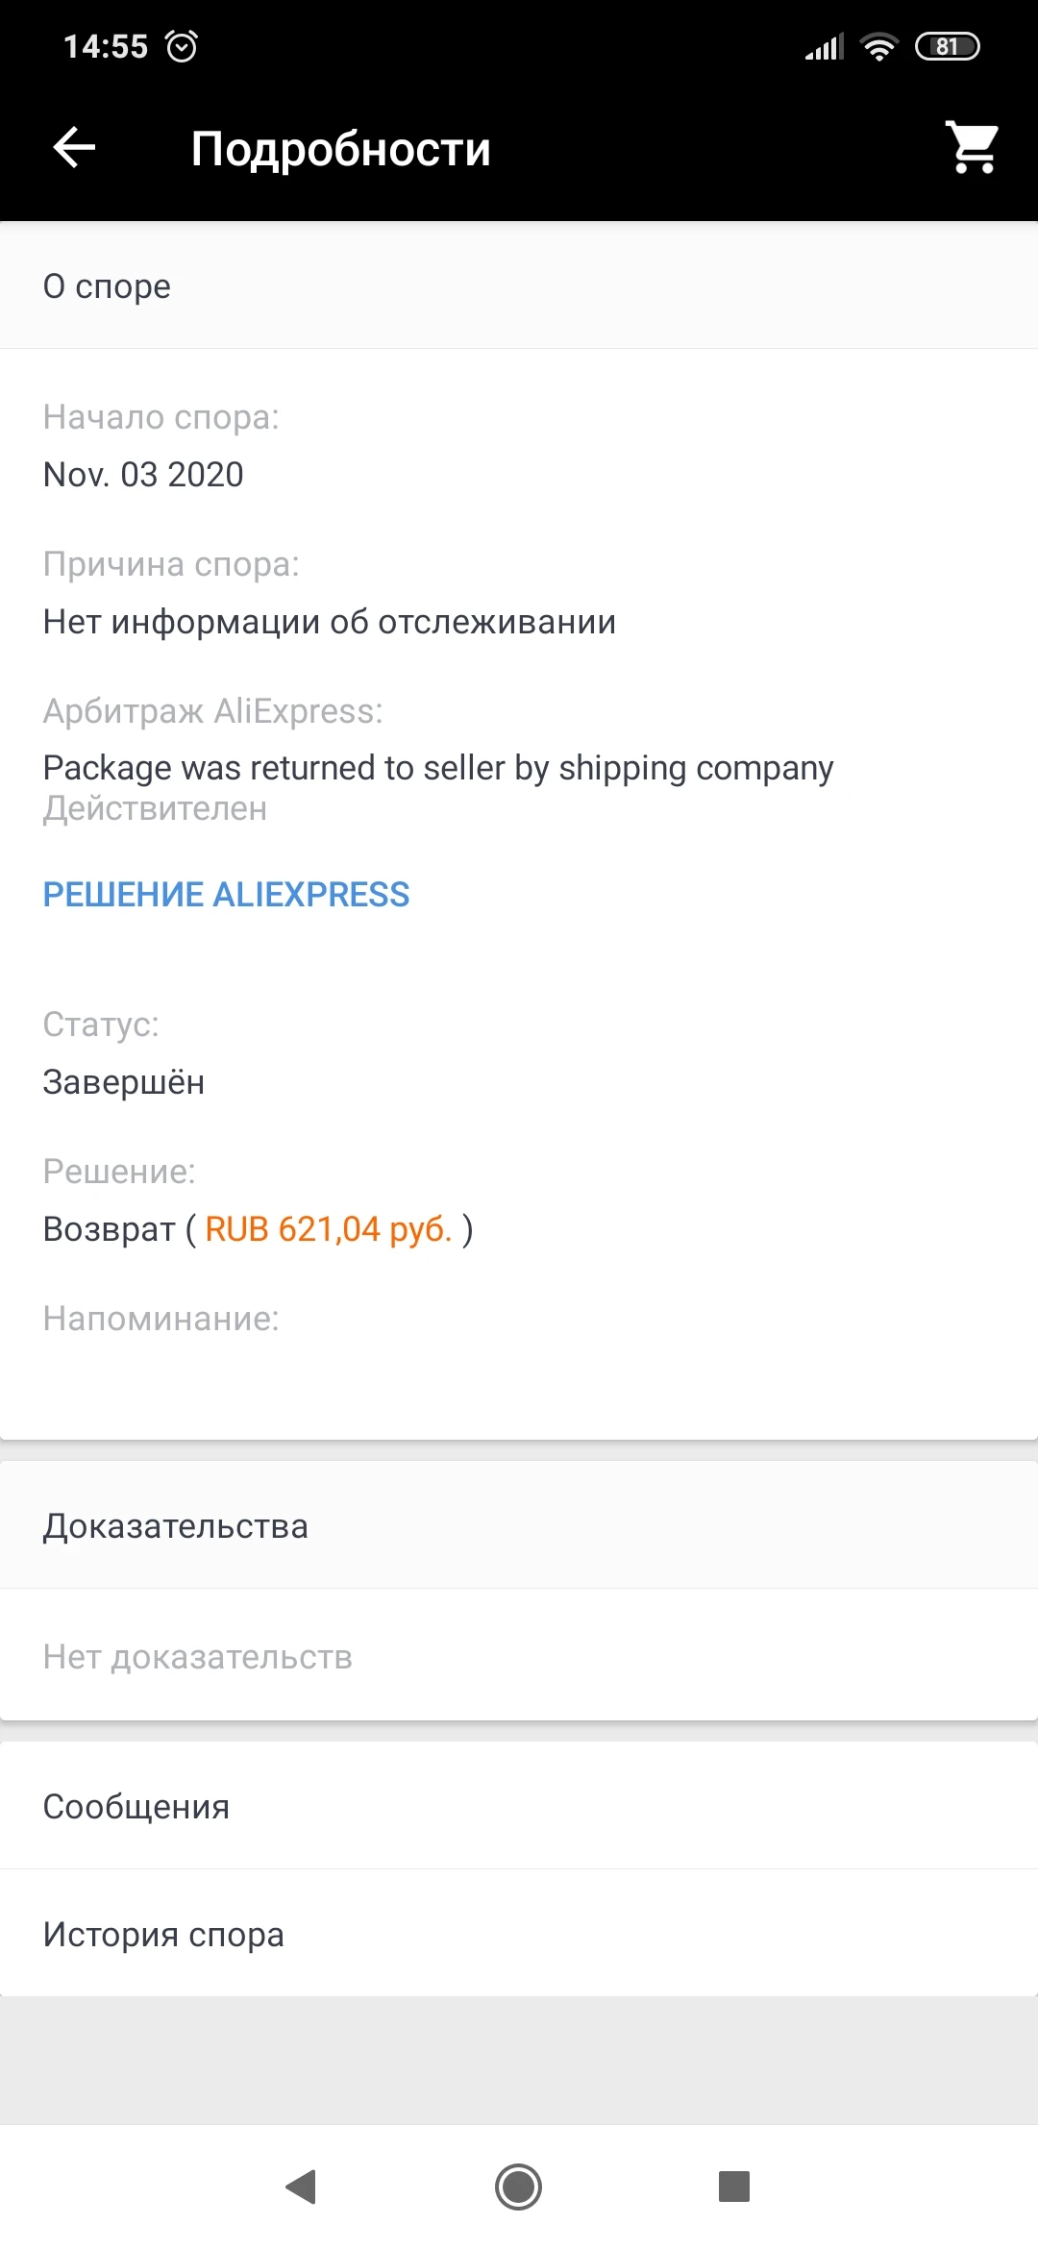Tap the back arrow icon
Viewport: 1038px width, 2249px height.
pyautogui.click(x=74, y=148)
